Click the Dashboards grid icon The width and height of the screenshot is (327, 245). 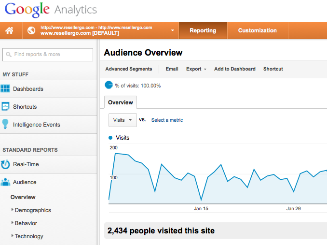(x=5, y=88)
